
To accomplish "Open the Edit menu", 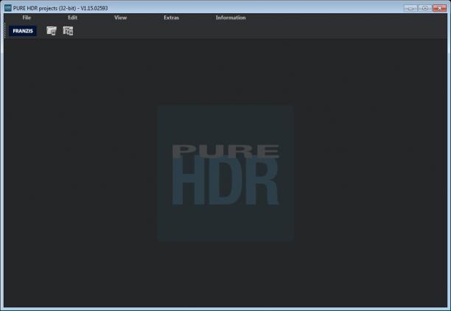I will pos(72,18).
